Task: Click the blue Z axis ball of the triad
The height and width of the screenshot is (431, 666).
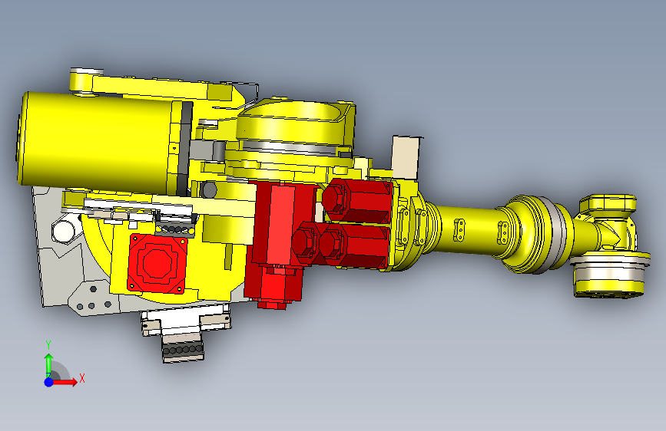Action: click(x=49, y=382)
